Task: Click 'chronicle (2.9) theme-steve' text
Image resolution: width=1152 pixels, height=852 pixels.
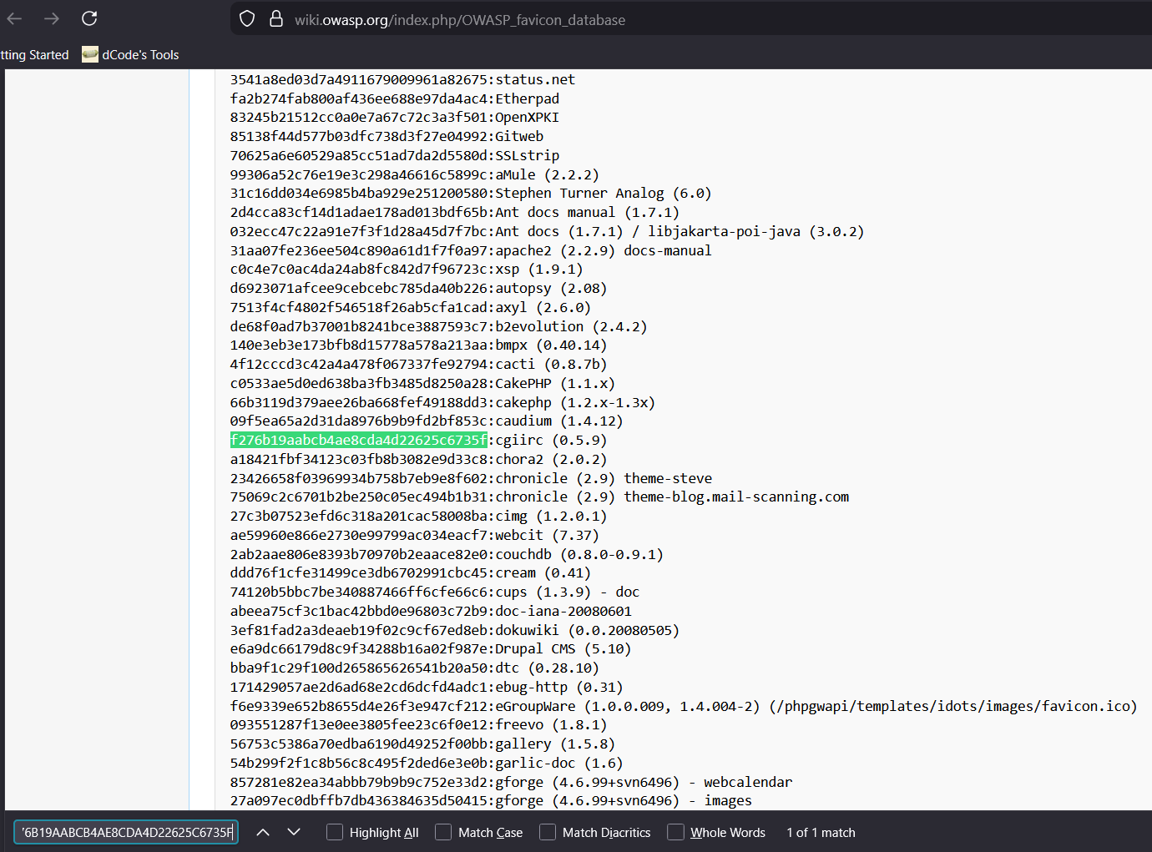Action: pos(604,479)
